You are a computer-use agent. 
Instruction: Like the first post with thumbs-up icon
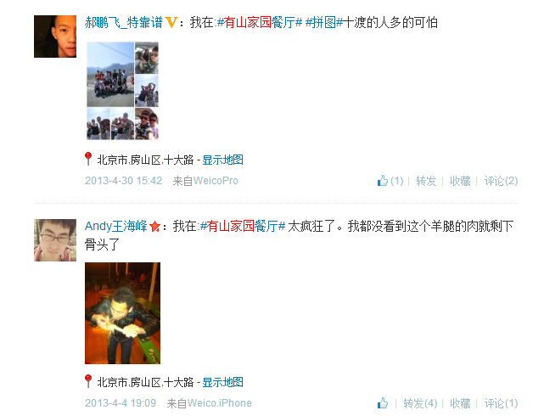click(382, 181)
